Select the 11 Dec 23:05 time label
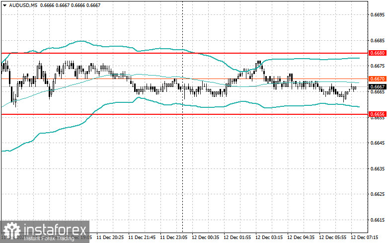Viewport: 388px width, 243px height. [x=174, y=238]
